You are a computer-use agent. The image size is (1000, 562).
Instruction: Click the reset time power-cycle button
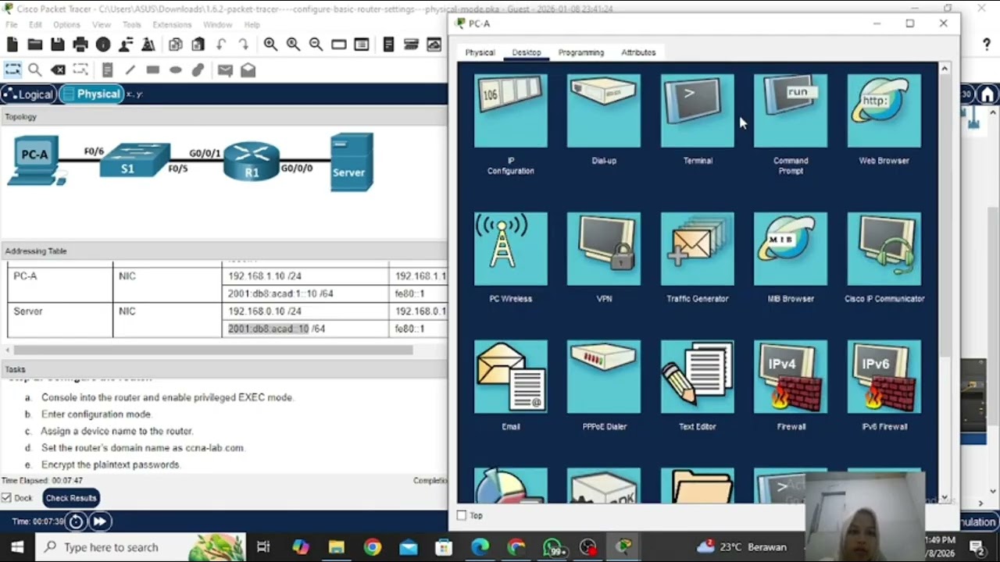(76, 521)
